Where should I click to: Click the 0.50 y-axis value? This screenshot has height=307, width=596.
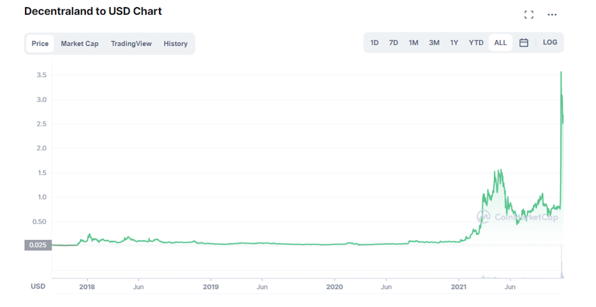(x=39, y=222)
